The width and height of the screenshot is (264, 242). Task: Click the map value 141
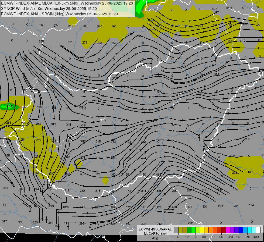pos(20,205)
